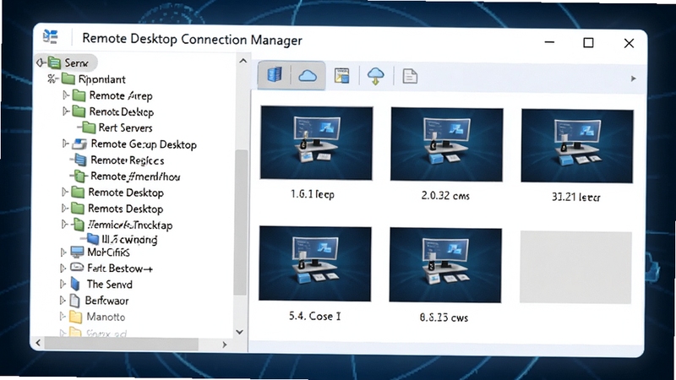Click the folder icon of 'Remots Desktop'
This screenshot has width=676, height=380.
77,209
